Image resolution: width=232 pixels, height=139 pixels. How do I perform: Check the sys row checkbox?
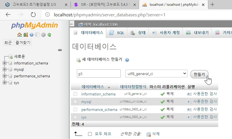(x=75, y=117)
